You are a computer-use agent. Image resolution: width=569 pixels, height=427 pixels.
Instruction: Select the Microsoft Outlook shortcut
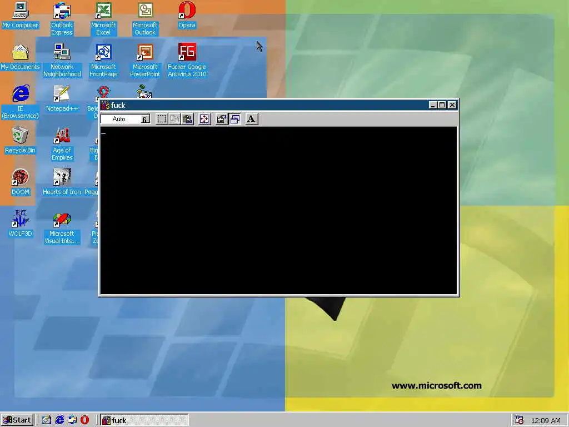pyautogui.click(x=145, y=19)
